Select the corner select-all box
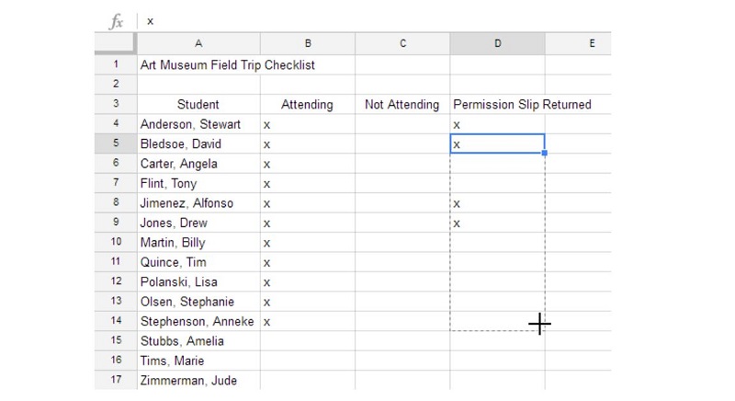Image resolution: width=735 pixels, height=401 pixels. pyautogui.click(x=116, y=43)
